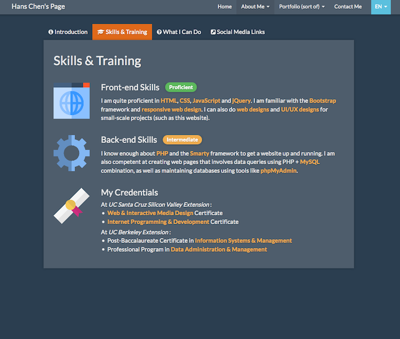Viewport: 400px width, 339px height.
Task: Go to Home in the navigation bar
Action: tap(224, 7)
